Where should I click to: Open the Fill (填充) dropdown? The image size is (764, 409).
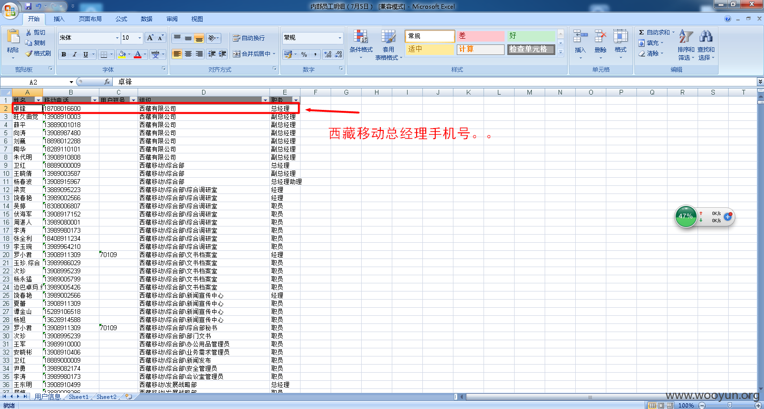pyautogui.click(x=651, y=43)
